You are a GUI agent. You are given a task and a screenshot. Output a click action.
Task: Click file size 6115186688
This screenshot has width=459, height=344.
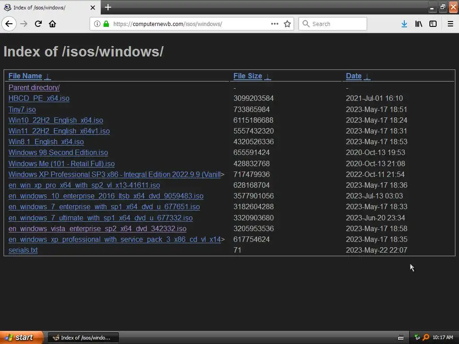pos(254,120)
